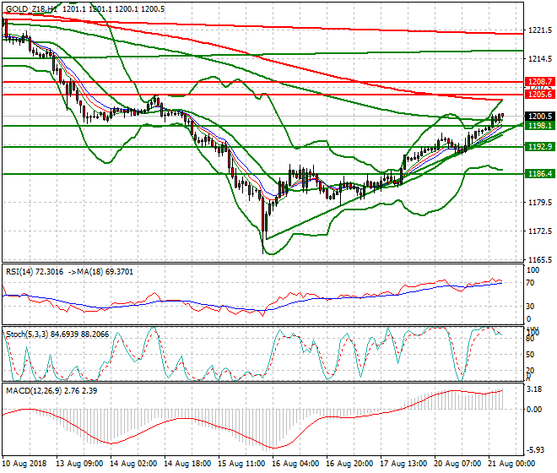Click the Stoch(5,3,3) indicator label
Screen dimensions: 557x473
(27, 334)
